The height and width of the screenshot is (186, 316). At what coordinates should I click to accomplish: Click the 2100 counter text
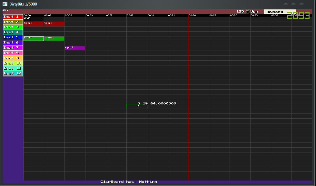pyautogui.click(x=5, y=10)
